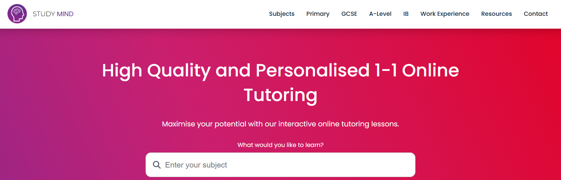Click the word 'Online' in the main heading
561x180 pixels.
click(431, 70)
